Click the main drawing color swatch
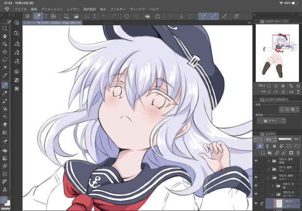Viewport: 302px width, 211px height. [4, 200]
